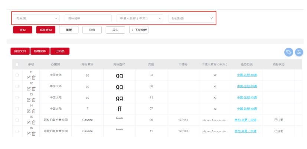This screenshot has width=307, height=149.
Task: Expand the 申请人名称（中文） dropdown
Action: pos(140,18)
